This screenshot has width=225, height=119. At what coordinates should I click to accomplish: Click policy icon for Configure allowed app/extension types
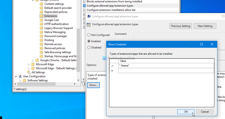[84, 6]
